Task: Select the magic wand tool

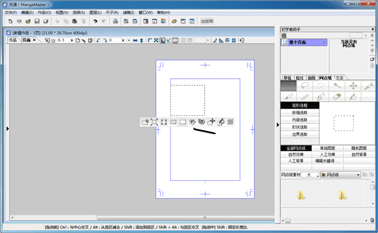Action: 337,86
